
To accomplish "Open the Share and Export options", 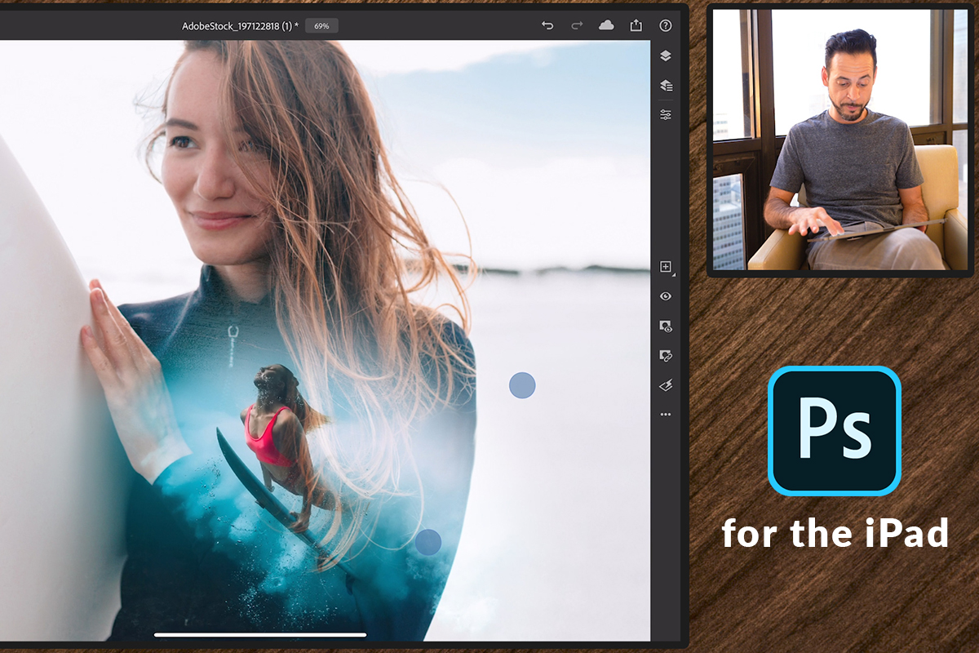I will [636, 25].
